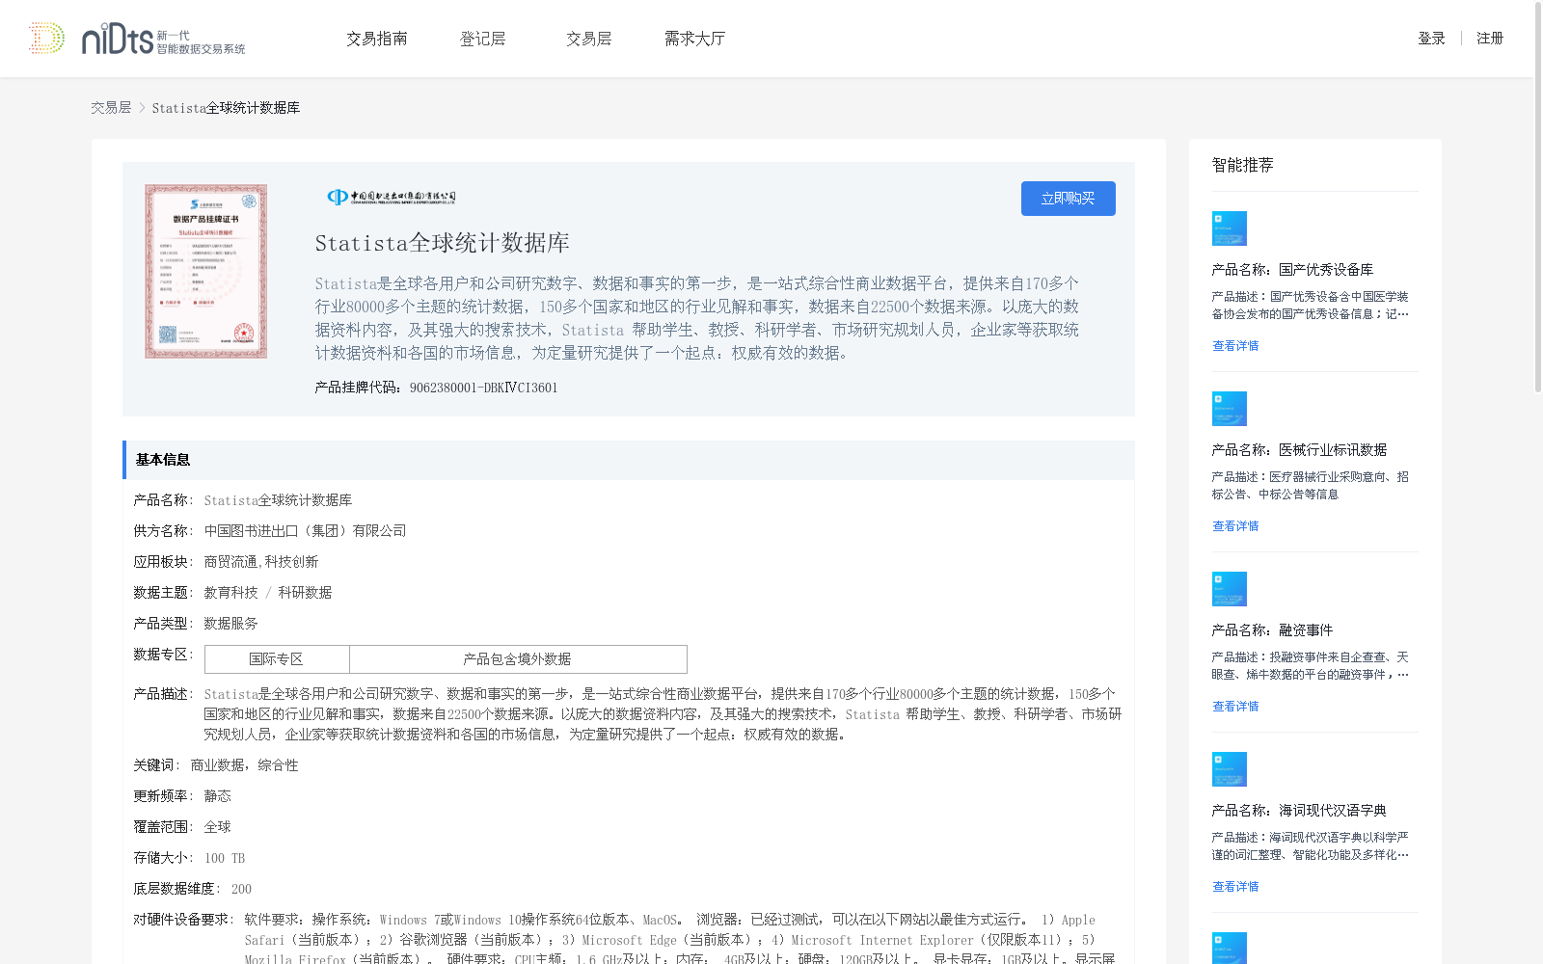This screenshot has height=964, width=1543.
Task: Go to the 交易层 nav item
Action: (588, 39)
